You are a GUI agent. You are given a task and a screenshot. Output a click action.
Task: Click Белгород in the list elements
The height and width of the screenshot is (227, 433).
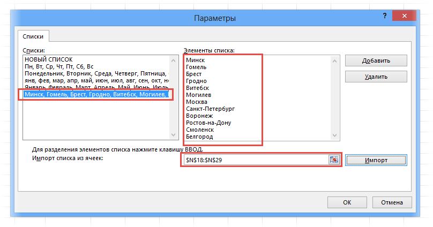point(199,137)
